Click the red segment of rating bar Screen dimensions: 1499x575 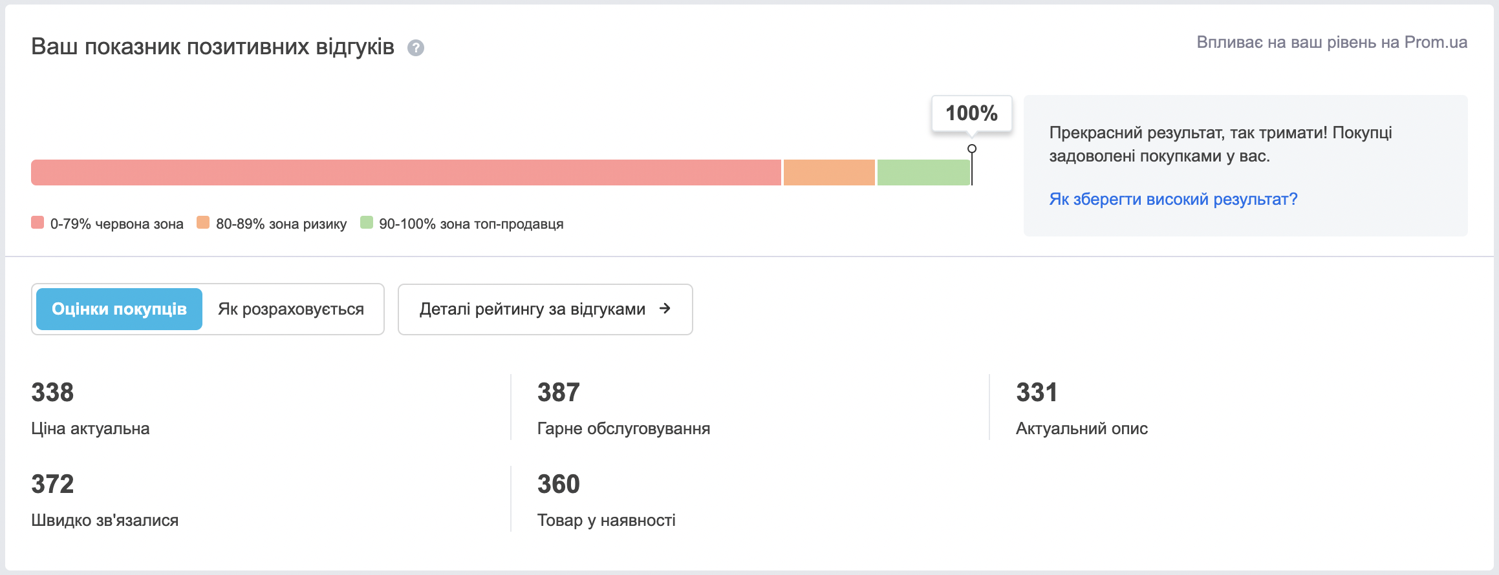coord(406,172)
